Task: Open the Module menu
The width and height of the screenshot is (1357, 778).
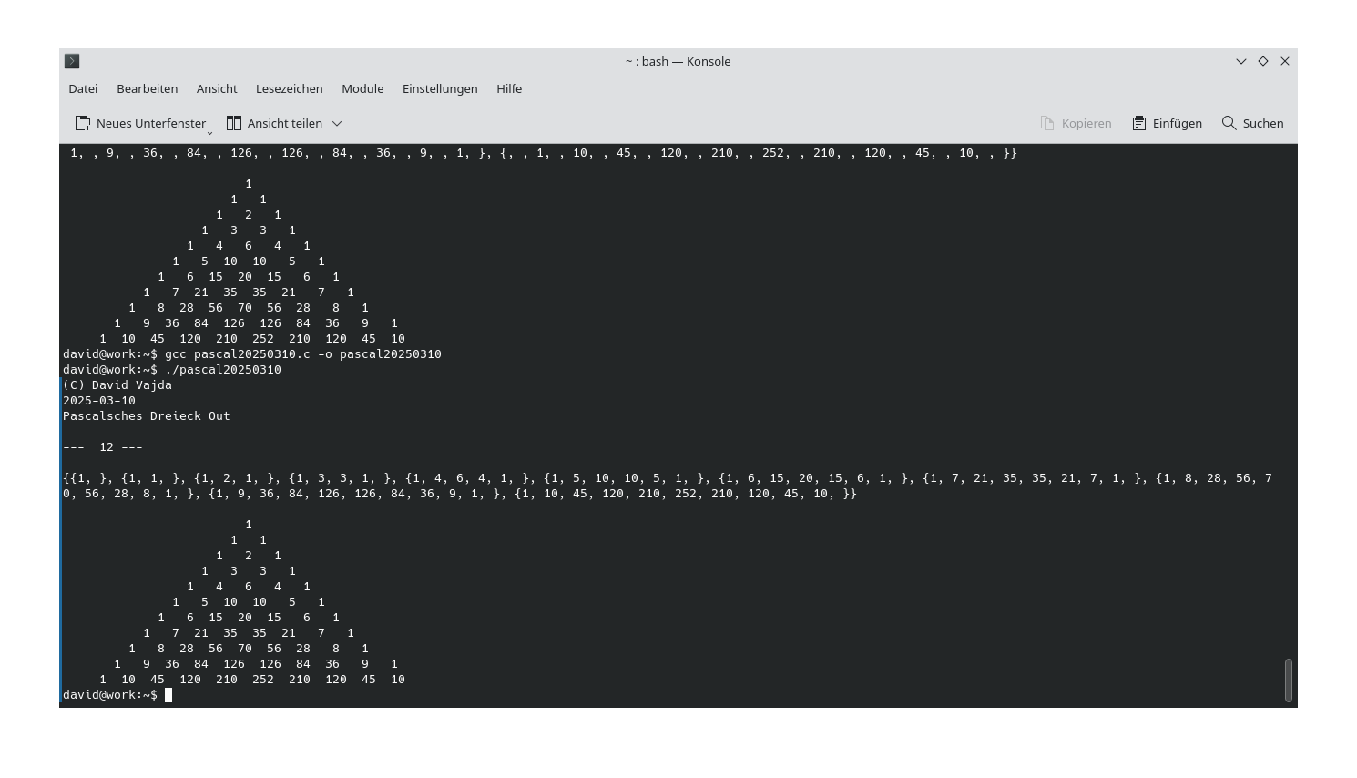Action: (362, 88)
